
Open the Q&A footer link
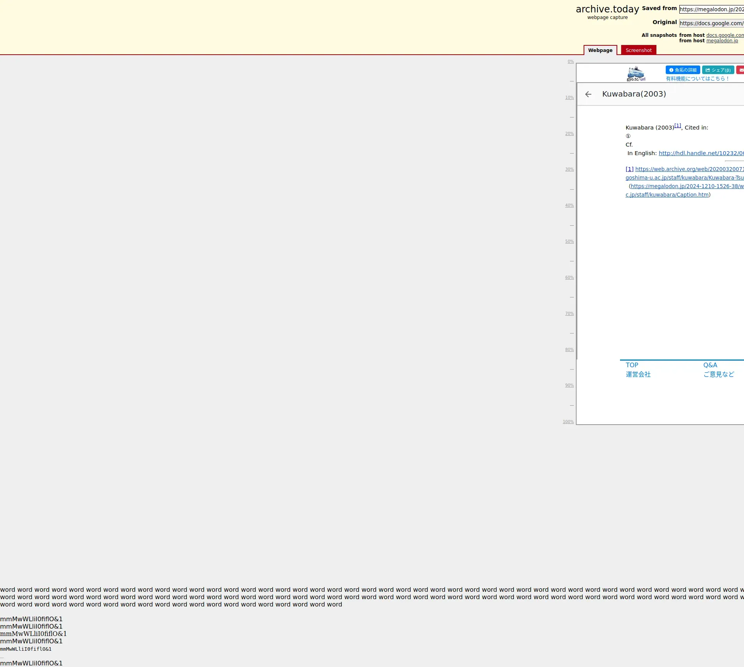(710, 365)
